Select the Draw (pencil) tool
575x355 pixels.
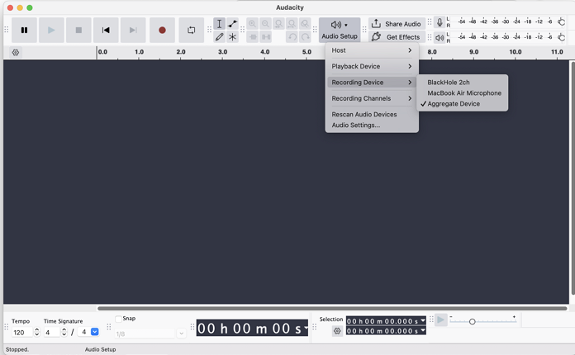[219, 36]
